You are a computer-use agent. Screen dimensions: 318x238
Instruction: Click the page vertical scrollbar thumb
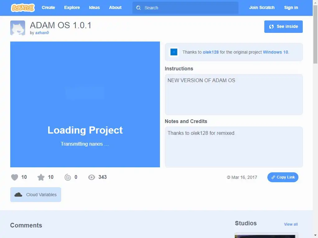click(x=316, y=34)
